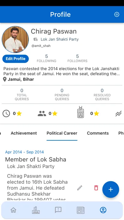Open settings via the gear icon
Viewport: 124px width, 220px height.
tap(116, 15)
